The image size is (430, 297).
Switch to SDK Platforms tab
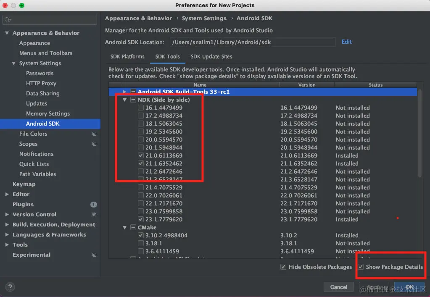pyautogui.click(x=127, y=56)
